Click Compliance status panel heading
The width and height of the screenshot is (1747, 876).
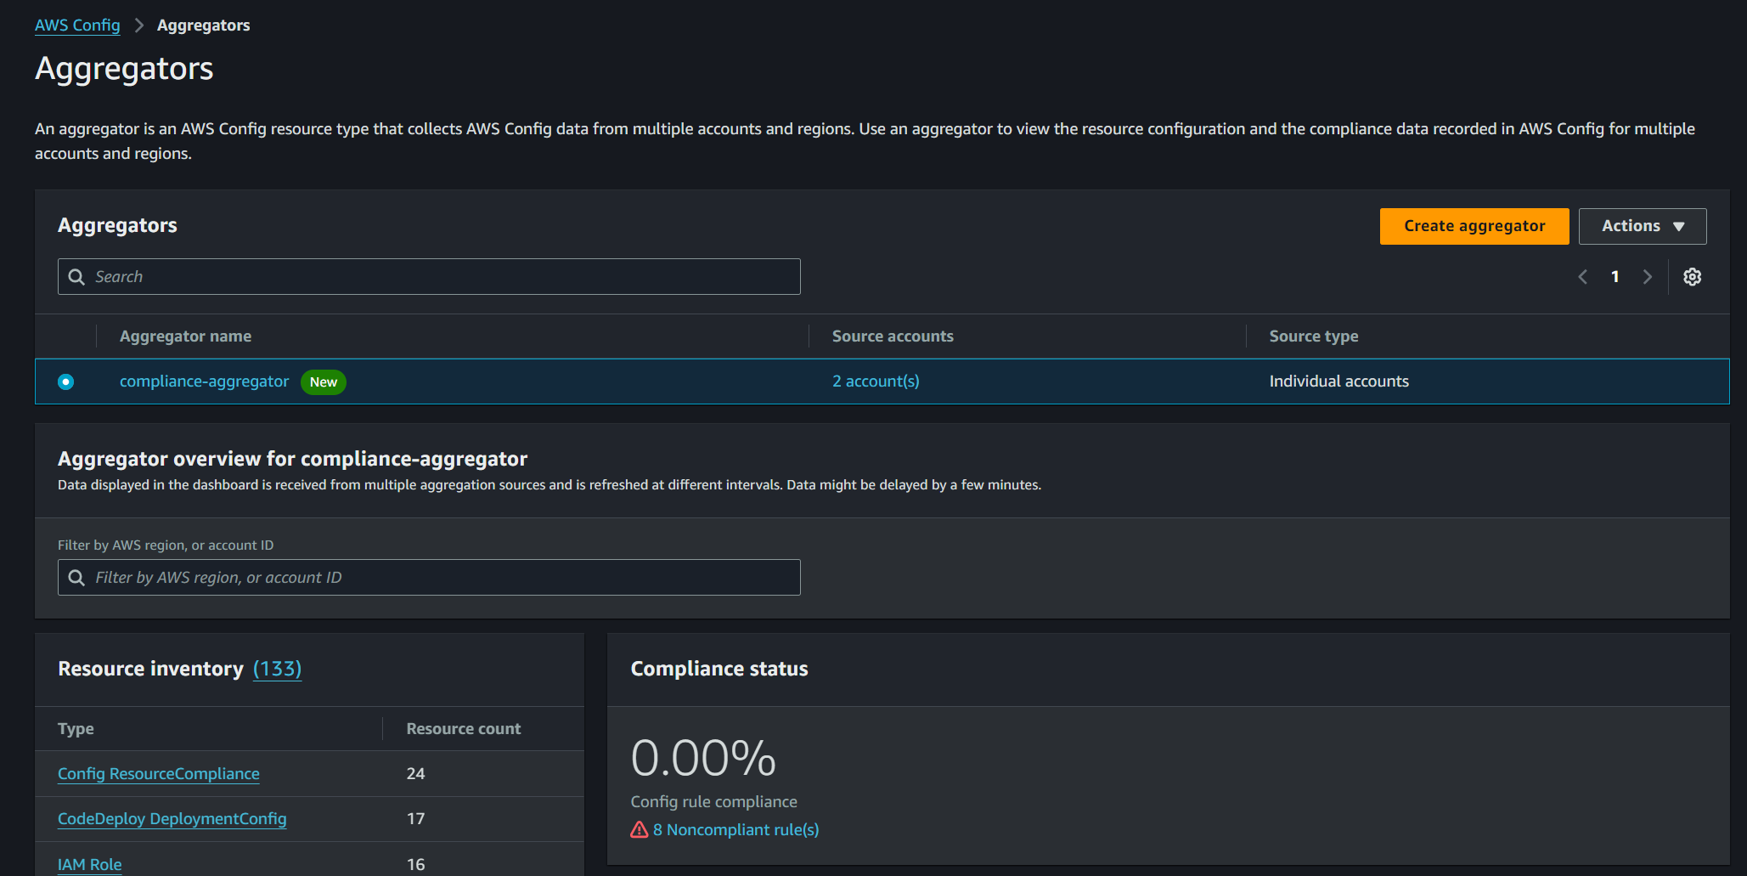(x=719, y=669)
